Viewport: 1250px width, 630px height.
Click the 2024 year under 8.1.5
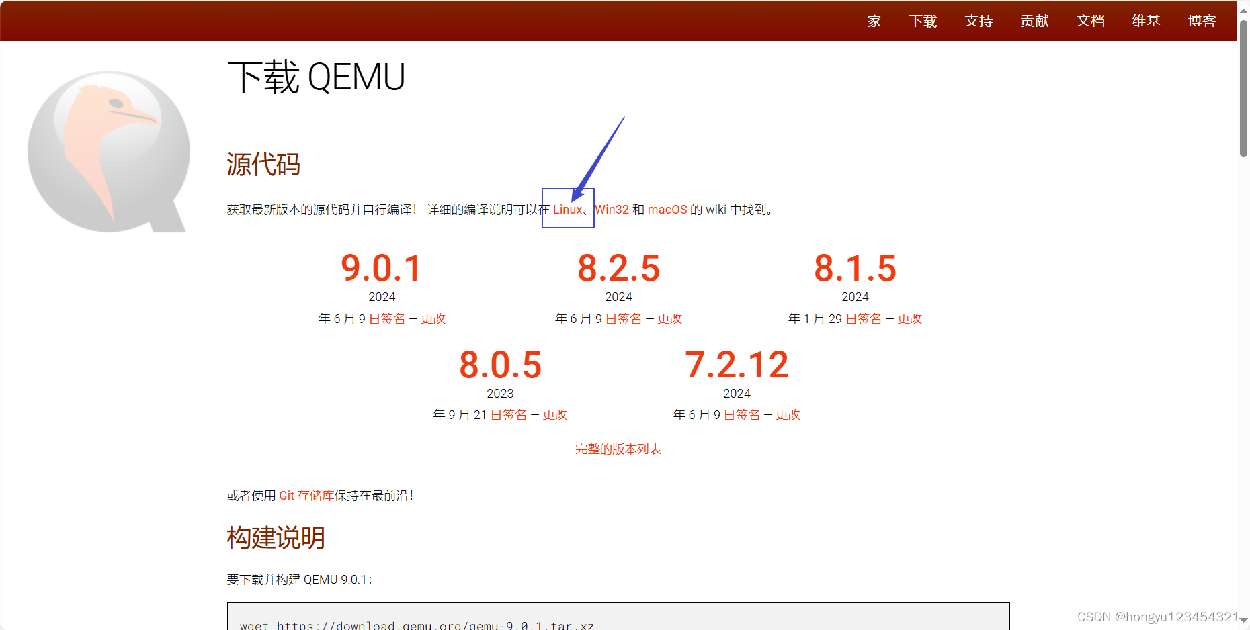[855, 297]
